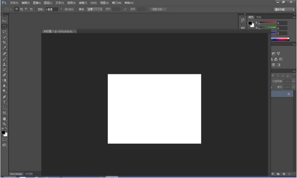Screen dimensions: 297x178
Task: Pick a color from the spectrum ramp
Action: coord(280,39)
